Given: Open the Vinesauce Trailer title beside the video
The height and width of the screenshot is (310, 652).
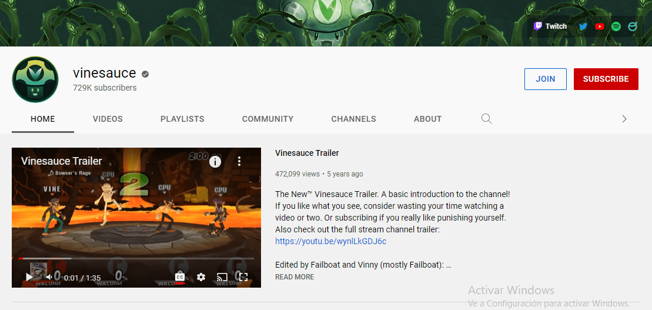Looking at the screenshot, I should [307, 153].
